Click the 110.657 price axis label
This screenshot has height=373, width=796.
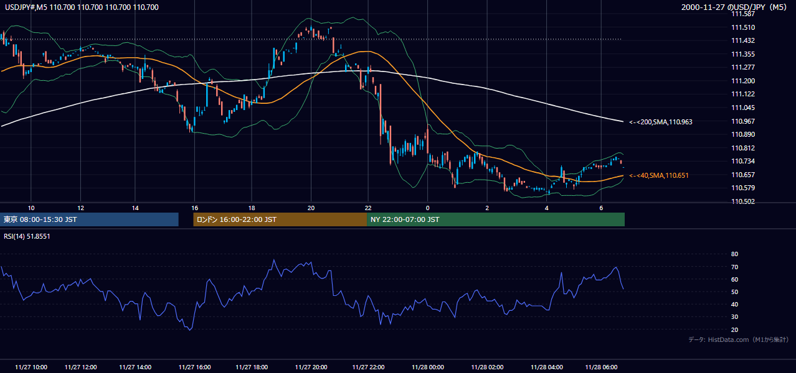[x=742, y=175]
